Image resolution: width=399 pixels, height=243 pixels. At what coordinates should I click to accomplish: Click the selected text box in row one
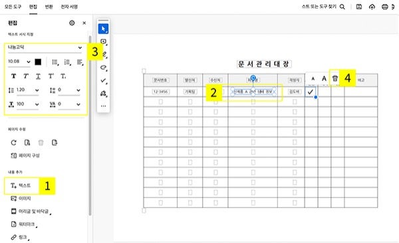(253, 92)
